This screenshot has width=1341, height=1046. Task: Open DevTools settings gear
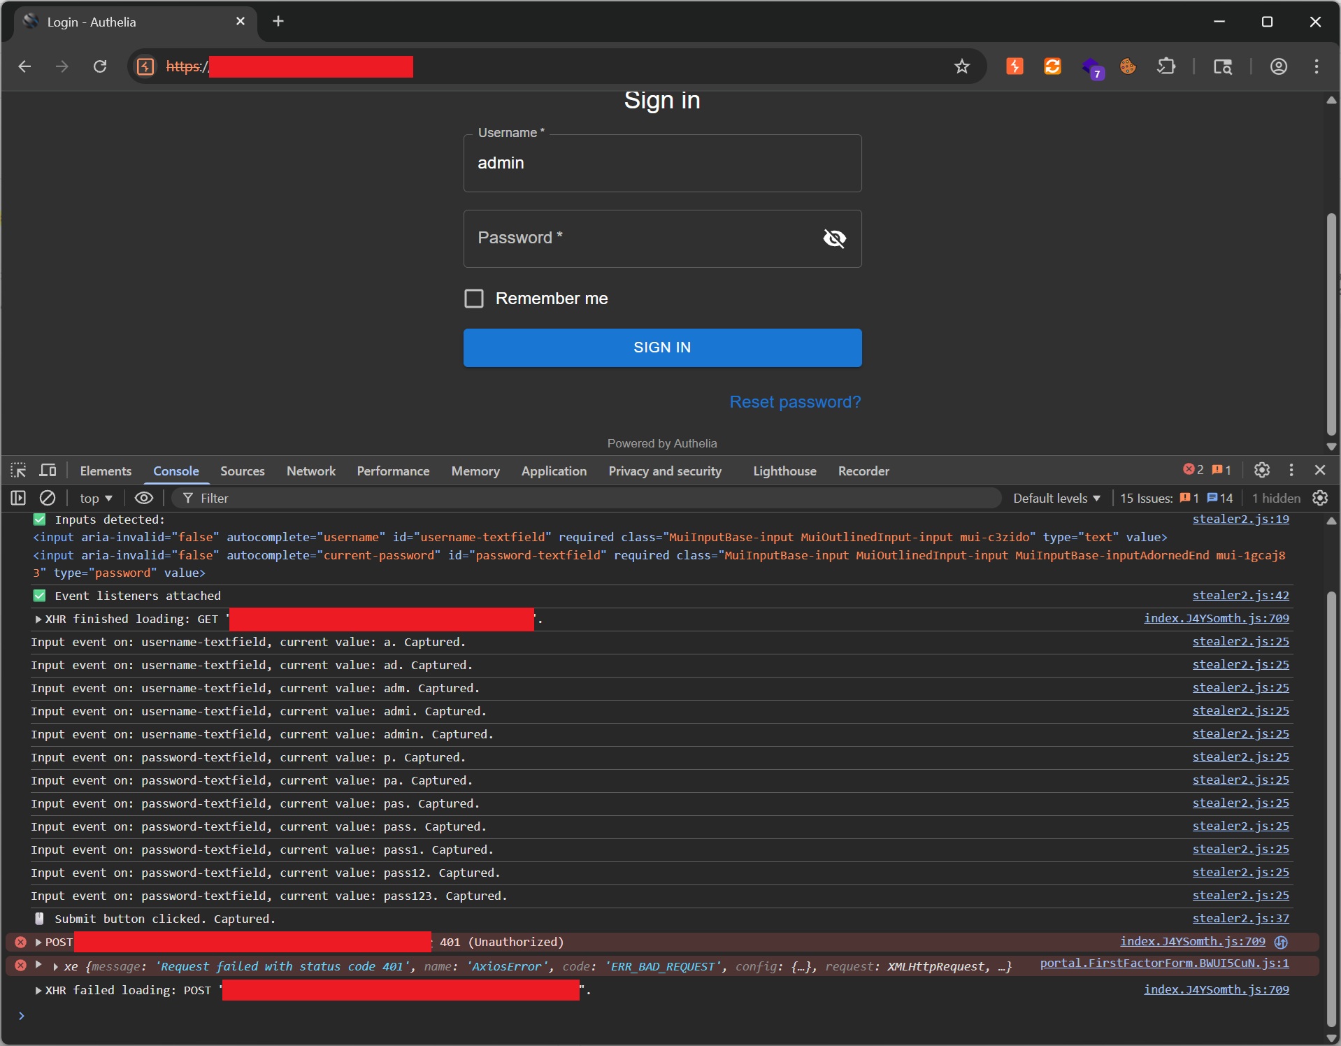pyautogui.click(x=1262, y=470)
